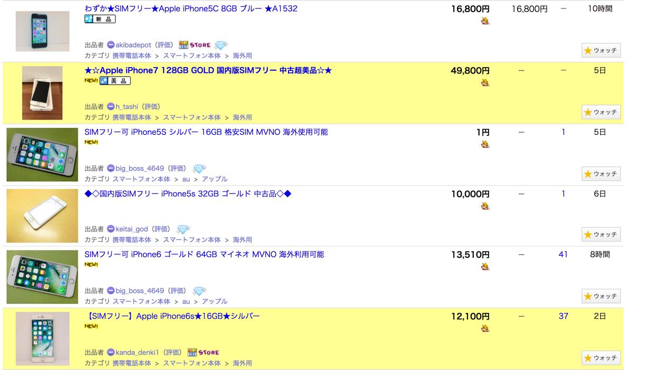The height and width of the screenshot is (370, 650).
Task: Open the iPhone6 Gold 64GB thumbnail
Action: (42, 277)
